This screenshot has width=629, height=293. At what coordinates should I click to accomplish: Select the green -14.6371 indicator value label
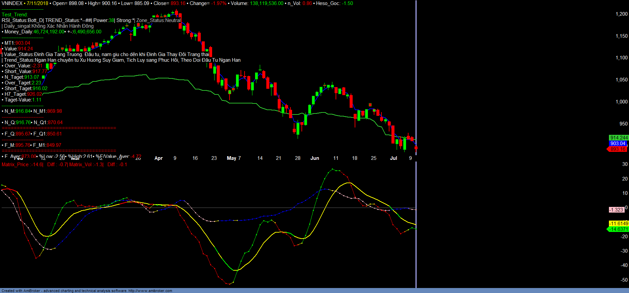tap(618, 229)
